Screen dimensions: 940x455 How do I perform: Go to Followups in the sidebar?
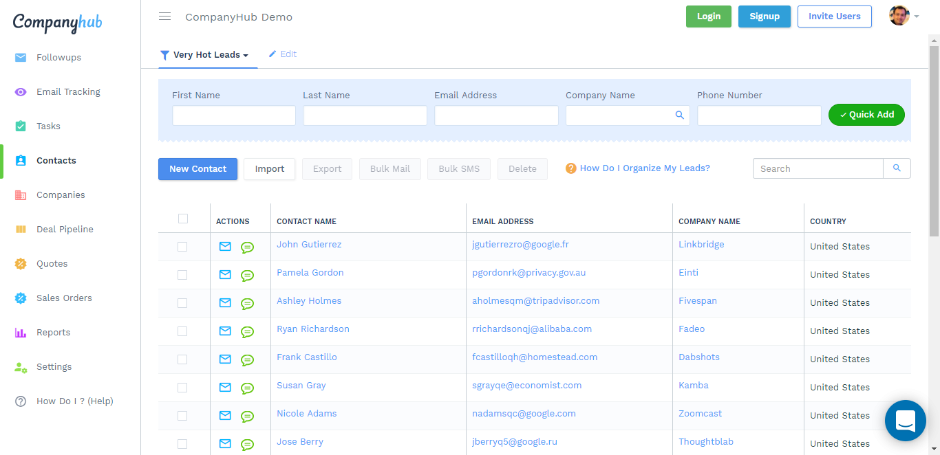tap(58, 58)
